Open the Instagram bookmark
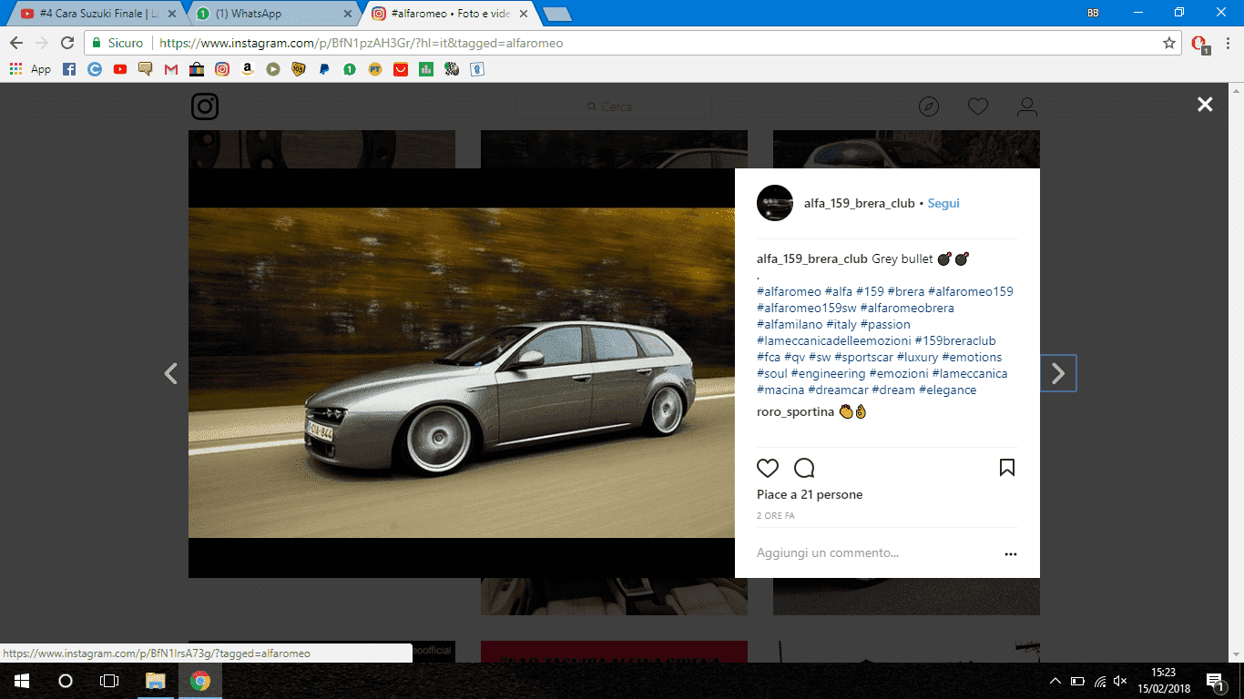Image resolution: width=1244 pixels, height=699 pixels. [222, 69]
